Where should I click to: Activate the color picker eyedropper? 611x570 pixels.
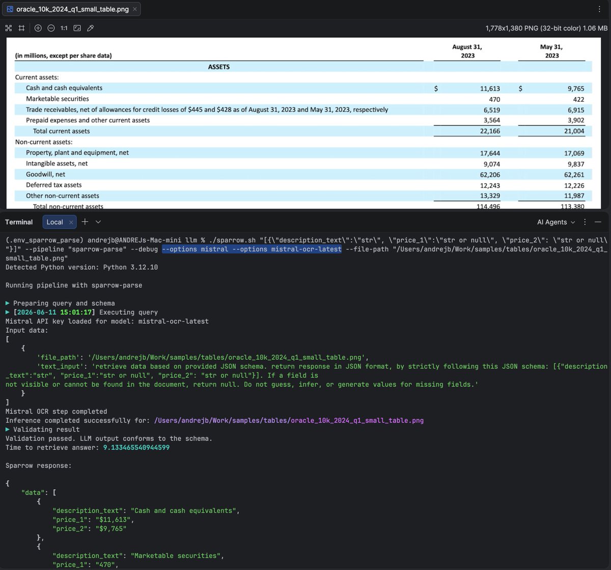[x=90, y=28]
